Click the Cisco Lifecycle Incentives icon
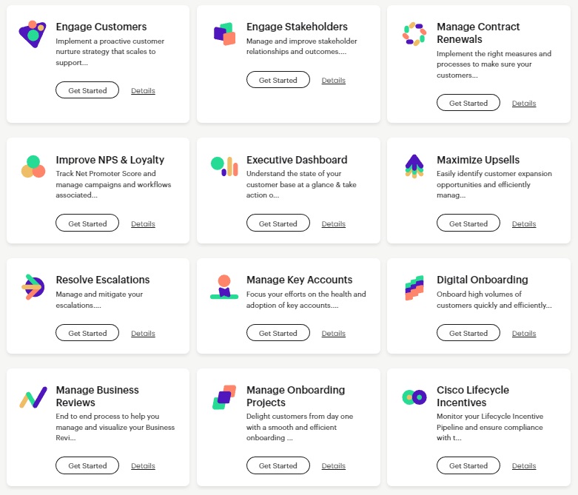The height and width of the screenshot is (495, 578). pos(414,397)
